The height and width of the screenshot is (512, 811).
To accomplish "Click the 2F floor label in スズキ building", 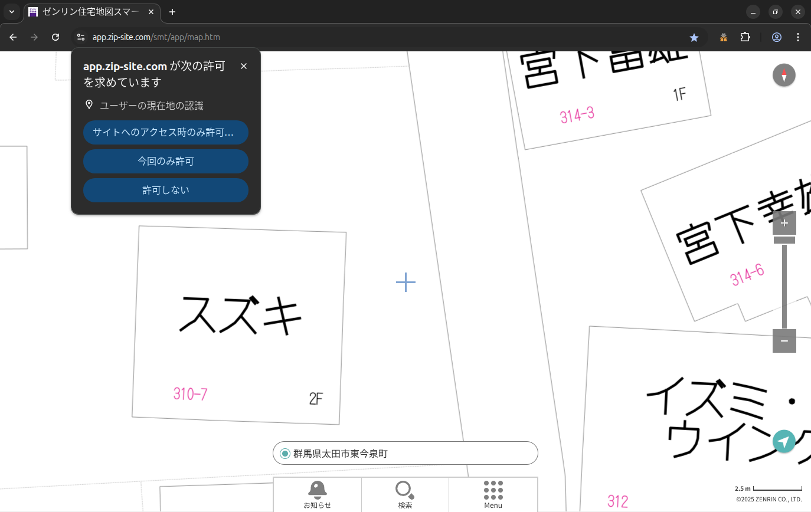I will tap(316, 399).
